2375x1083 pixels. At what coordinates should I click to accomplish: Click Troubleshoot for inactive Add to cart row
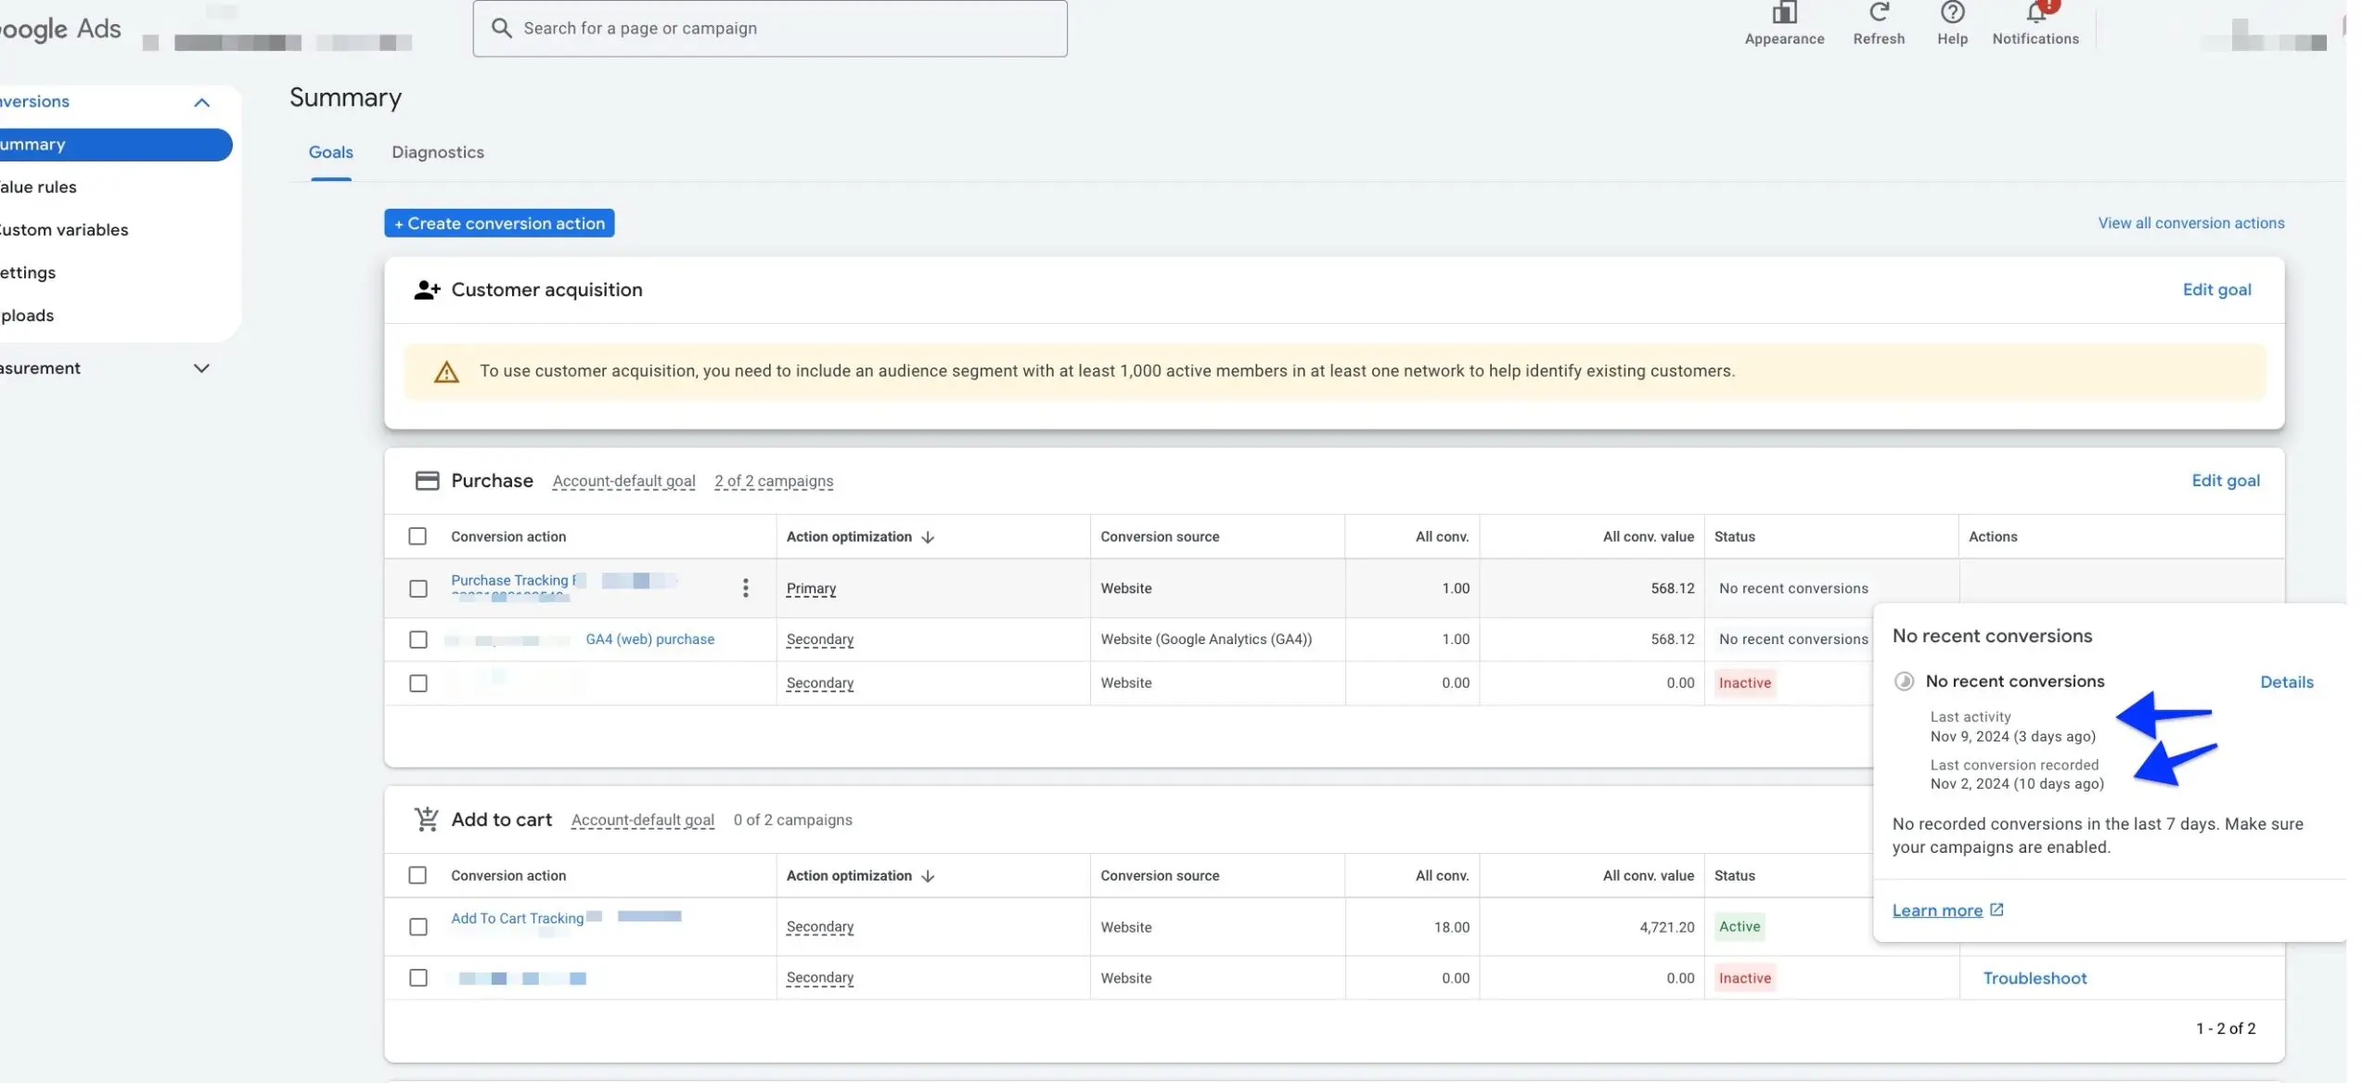point(2035,978)
